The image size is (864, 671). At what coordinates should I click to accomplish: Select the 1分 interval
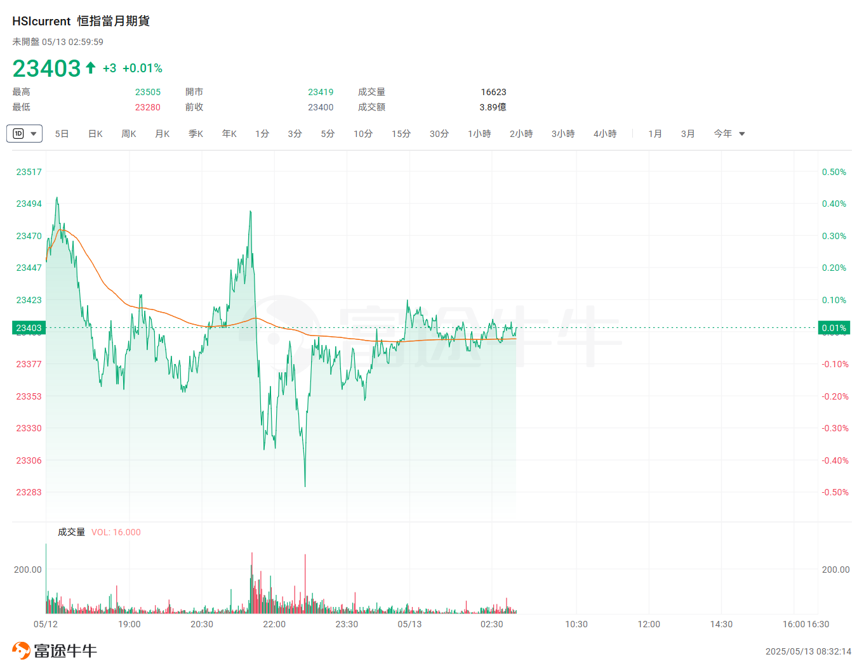(x=262, y=134)
